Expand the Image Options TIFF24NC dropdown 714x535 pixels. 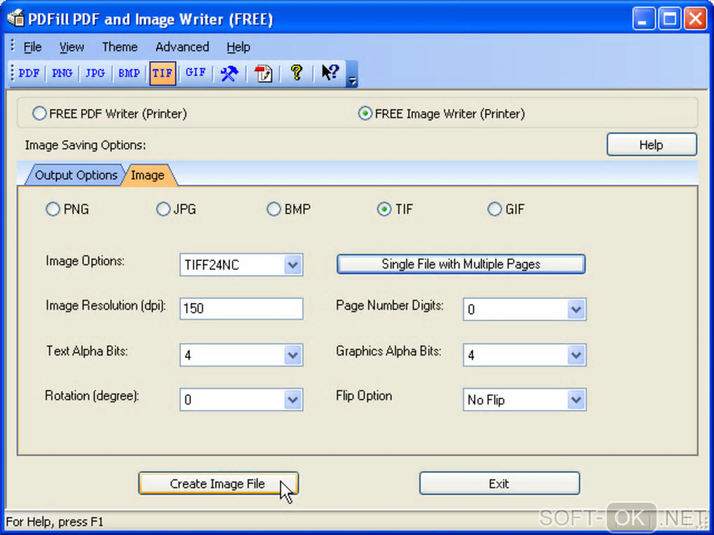point(293,264)
